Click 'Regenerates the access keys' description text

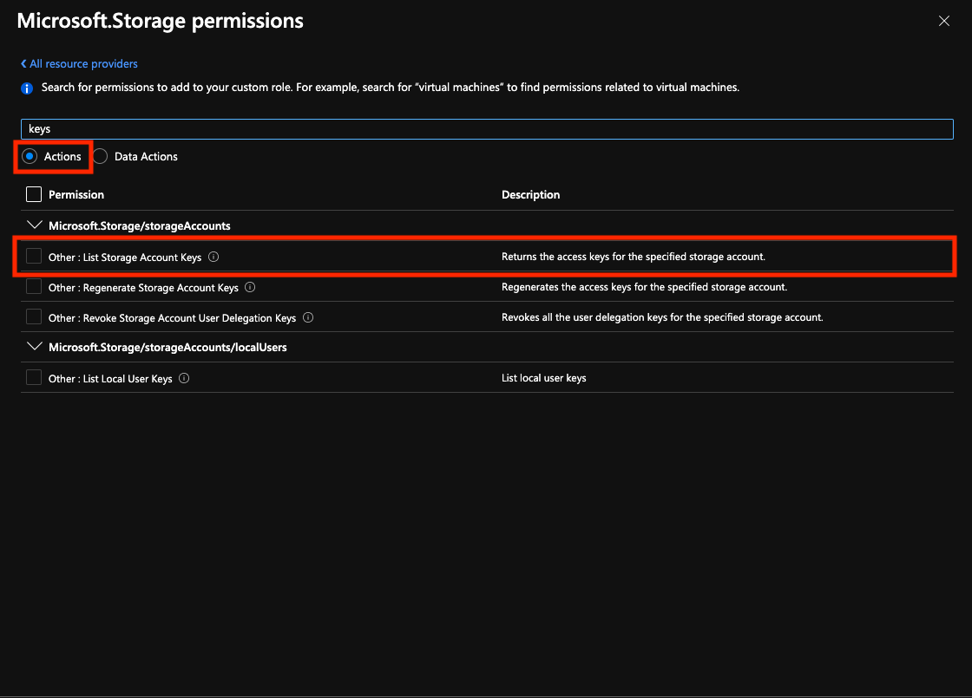coord(644,287)
